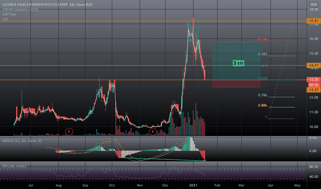Image resolution: width=321 pixels, height=189 pixels.
Task: Click the earnings E marker near August
Action: 69,131
